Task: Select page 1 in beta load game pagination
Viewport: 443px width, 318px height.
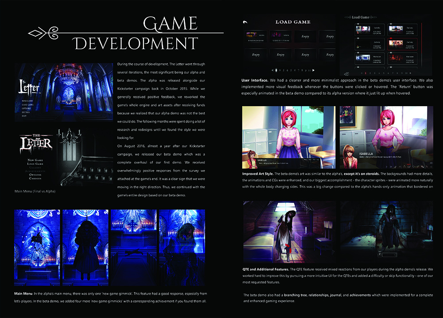Action: coord(365,73)
